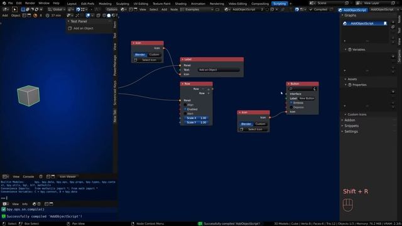Viewport: 402px width, 226px height.
Task: Click the trash icon in console header
Action: click(x=41, y=176)
